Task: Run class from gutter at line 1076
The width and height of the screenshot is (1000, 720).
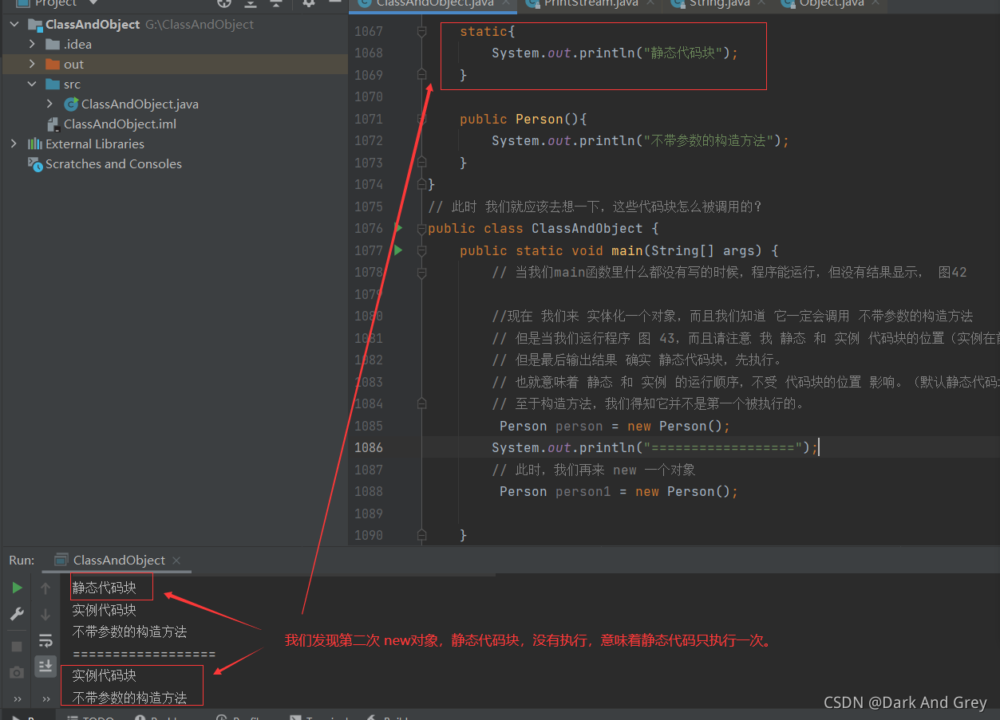Action: [398, 228]
